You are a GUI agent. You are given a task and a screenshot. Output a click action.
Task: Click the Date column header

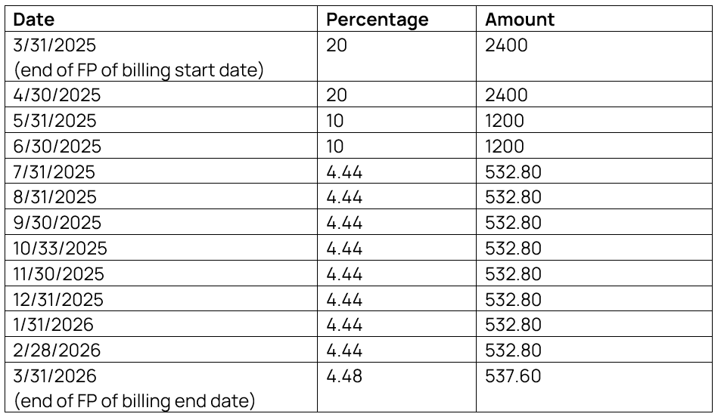(x=34, y=20)
